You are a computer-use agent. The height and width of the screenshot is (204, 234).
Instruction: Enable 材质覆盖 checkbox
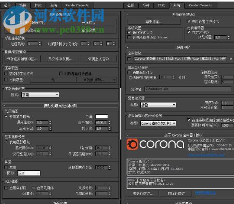pos(6,79)
